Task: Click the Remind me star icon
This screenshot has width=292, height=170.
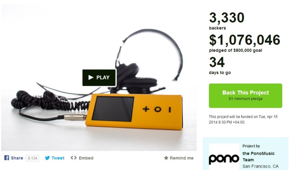Action: click(x=166, y=158)
